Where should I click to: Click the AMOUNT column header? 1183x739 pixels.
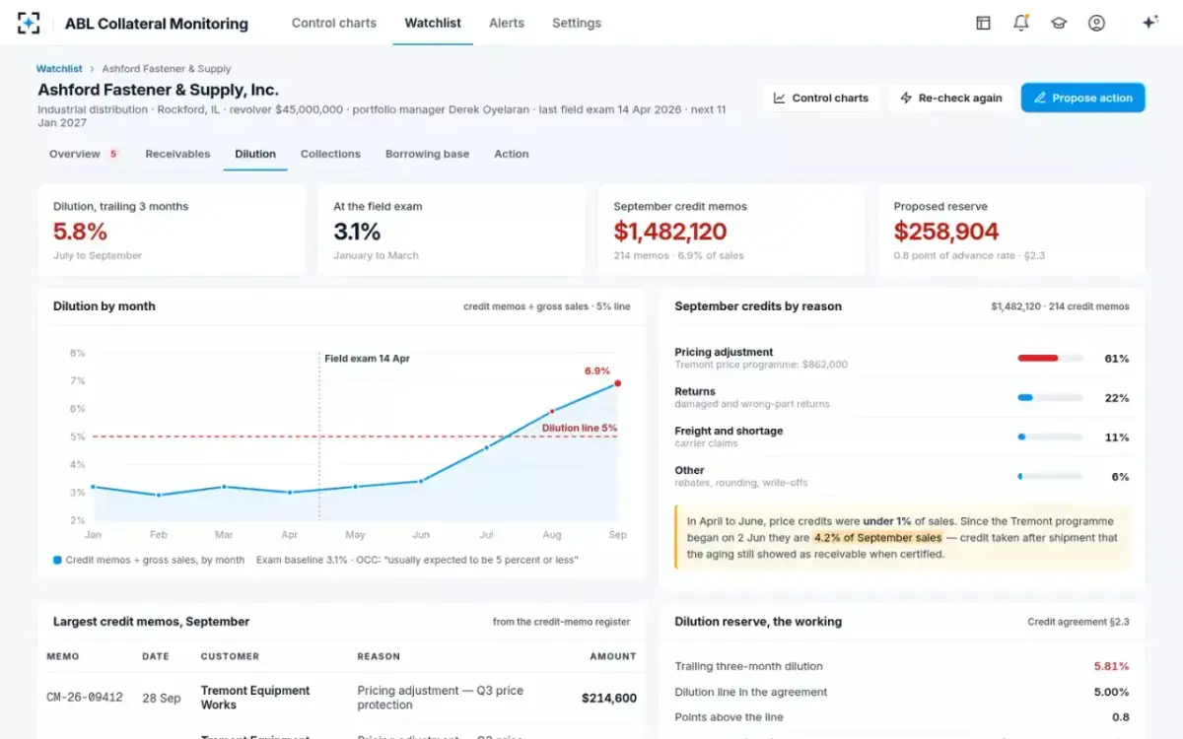[613, 656]
